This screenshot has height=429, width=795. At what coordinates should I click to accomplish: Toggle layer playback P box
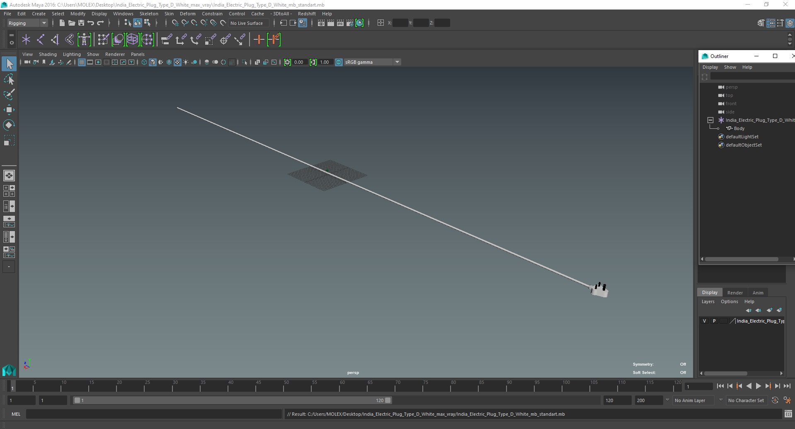(x=714, y=321)
